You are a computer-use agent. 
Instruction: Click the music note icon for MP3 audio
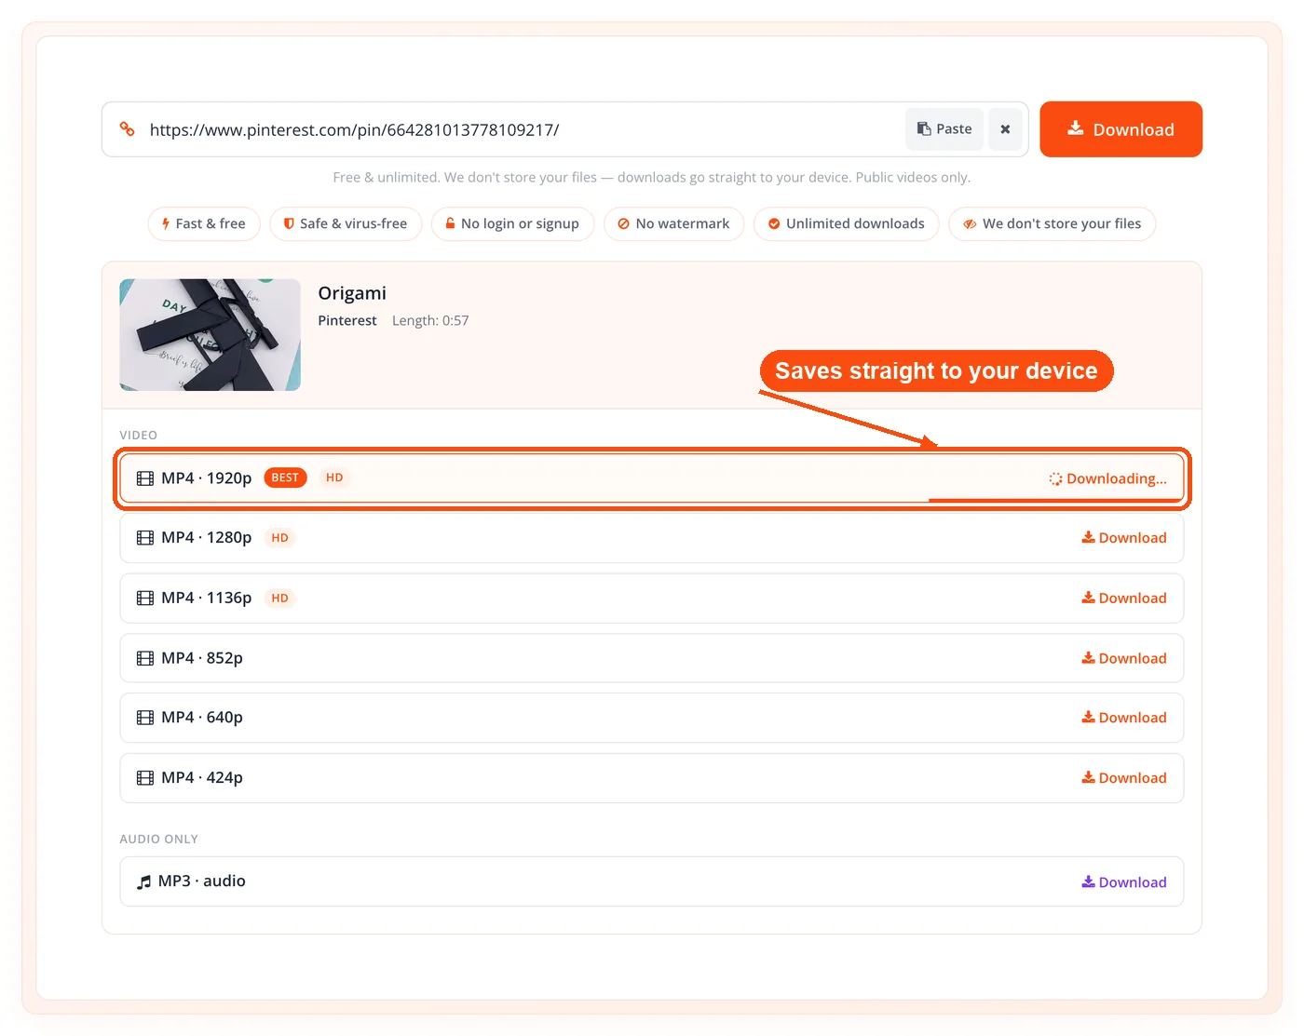pos(143,882)
